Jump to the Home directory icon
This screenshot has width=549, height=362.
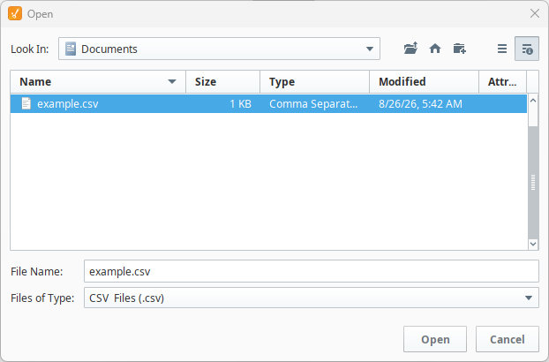click(x=435, y=49)
